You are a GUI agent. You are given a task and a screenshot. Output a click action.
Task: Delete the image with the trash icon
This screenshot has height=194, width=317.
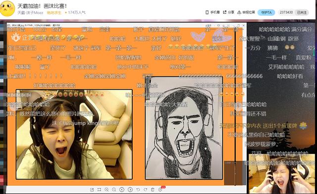click(x=153, y=190)
